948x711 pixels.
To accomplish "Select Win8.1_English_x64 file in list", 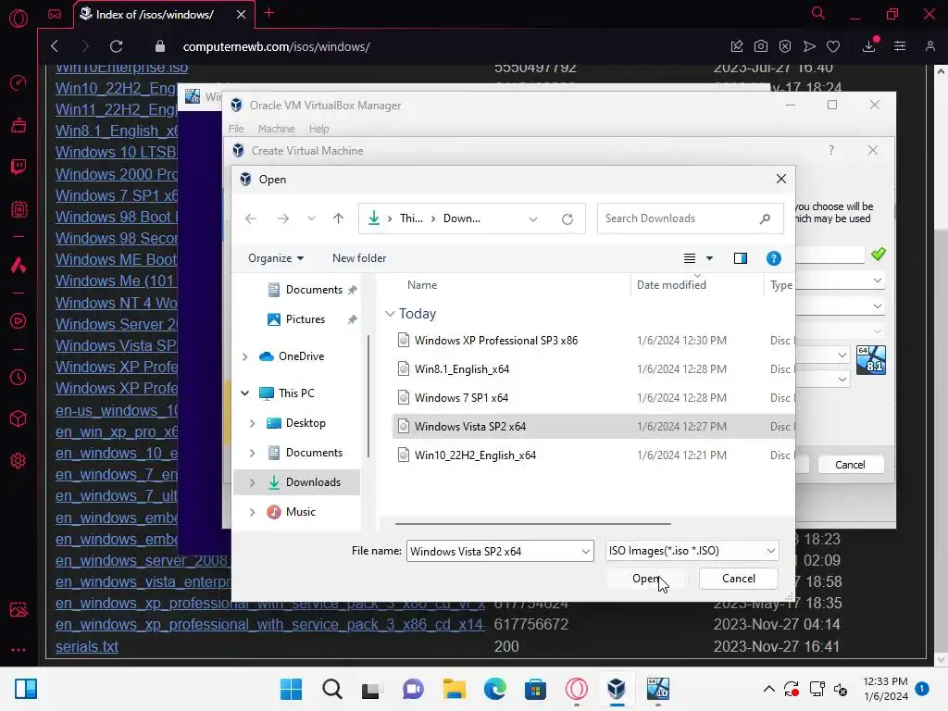I will pyautogui.click(x=462, y=368).
